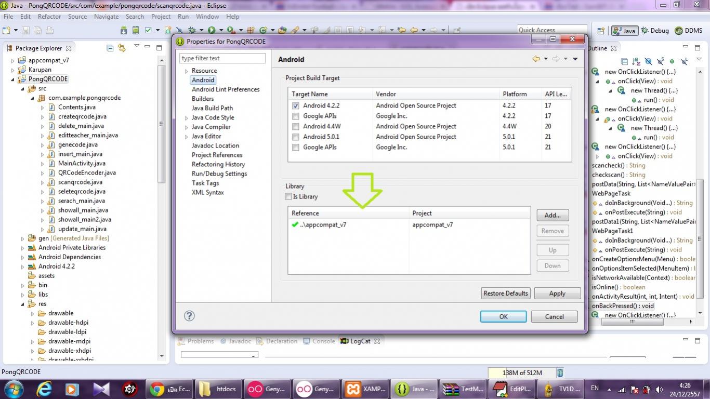This screenshot has width=710, height=399.
Task: Click the Cancel button
Action: (554, 316)
